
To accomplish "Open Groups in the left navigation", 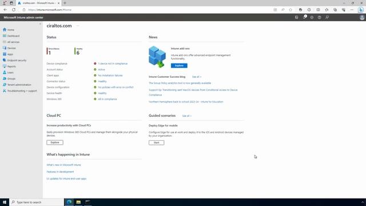I will point(9,79).
